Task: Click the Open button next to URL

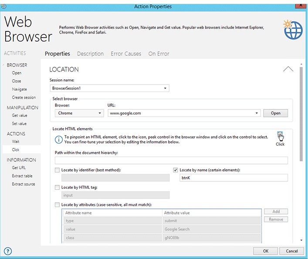Action: (276, 113)
